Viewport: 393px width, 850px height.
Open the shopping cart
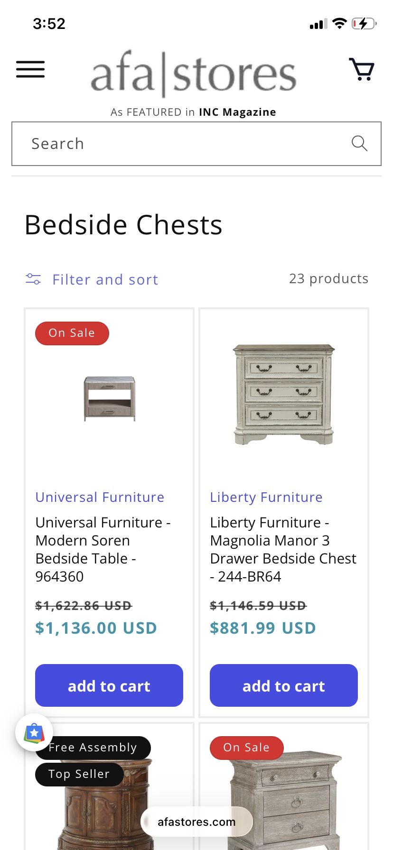click(362, 70)
